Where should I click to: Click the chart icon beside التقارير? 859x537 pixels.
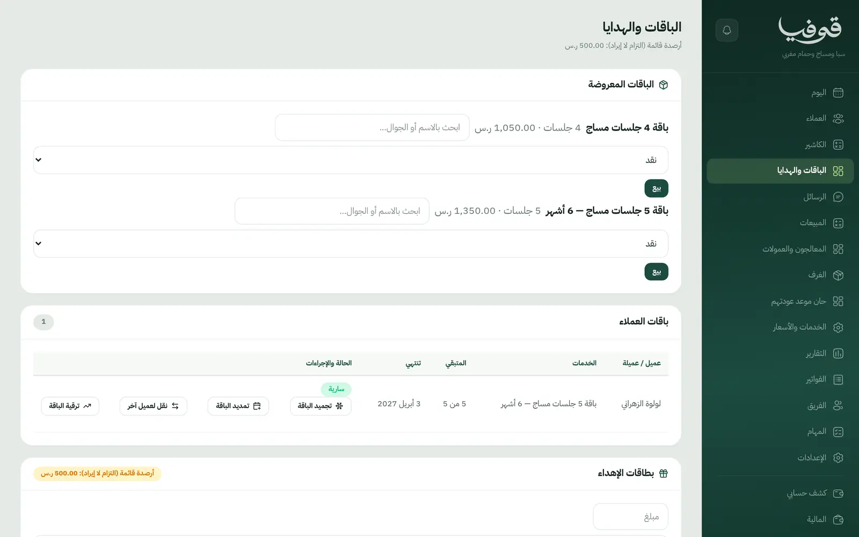pyautogui.click(x=838, y=353)
